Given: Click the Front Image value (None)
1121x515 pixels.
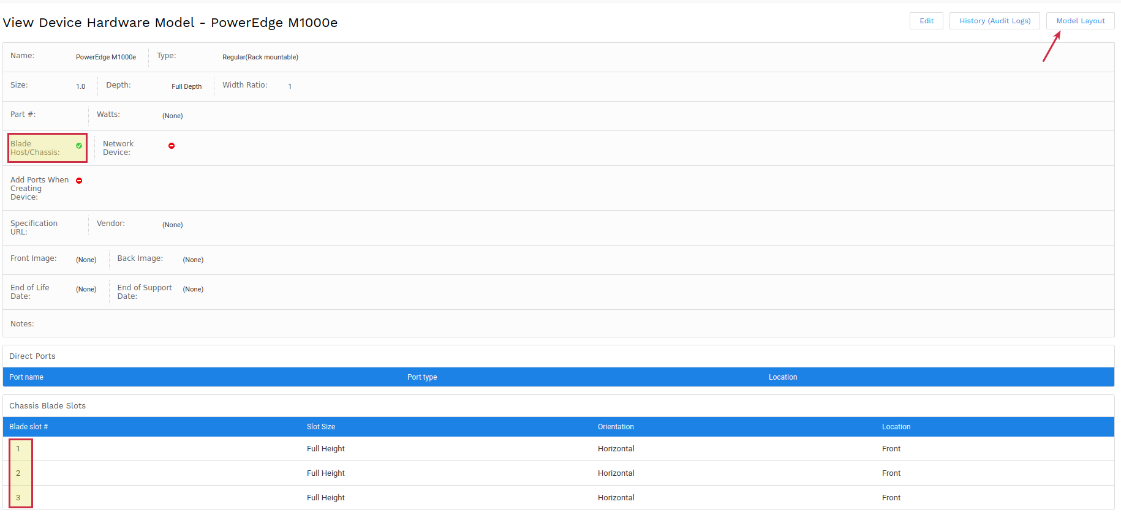Looking at the screenshot, I should click(x=86, y=260).
